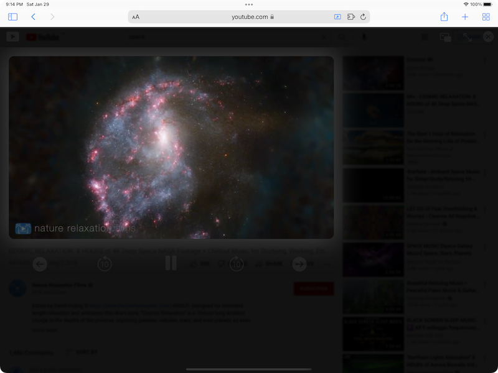Enter picture-in-picture mode
The height and width of the screenshot is (373, 498).
point(445,37)
